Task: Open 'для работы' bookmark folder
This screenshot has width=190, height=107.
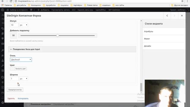Action: 20,5
